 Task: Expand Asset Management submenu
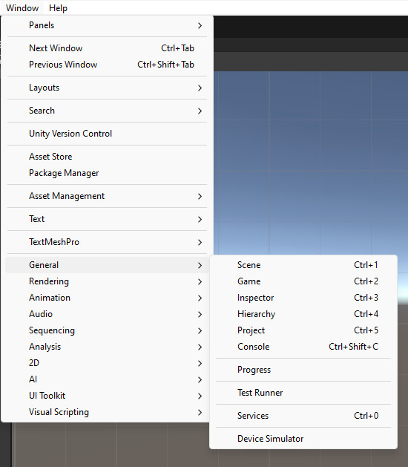[107, 196]
